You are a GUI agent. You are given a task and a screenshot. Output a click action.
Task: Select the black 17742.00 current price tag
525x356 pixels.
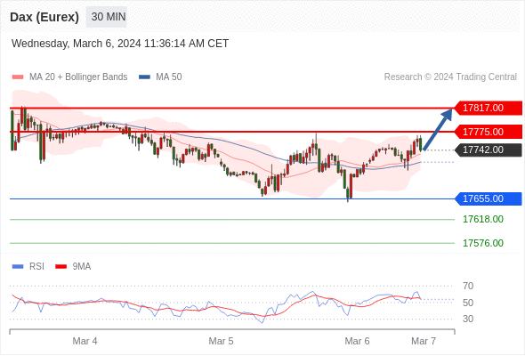click(489, 150)
